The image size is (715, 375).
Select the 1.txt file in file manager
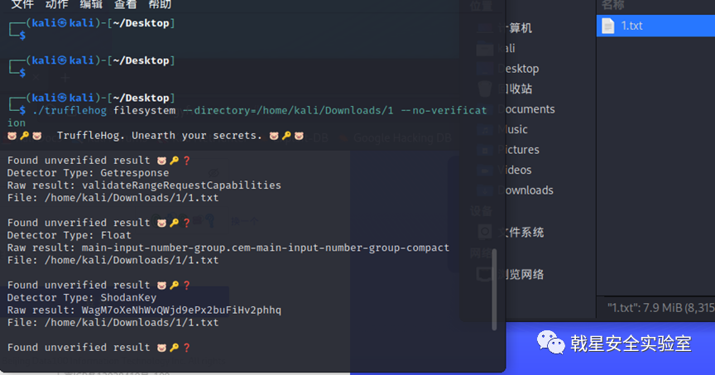coord(655,26)
